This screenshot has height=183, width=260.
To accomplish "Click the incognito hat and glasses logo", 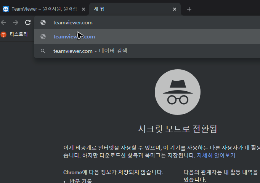I will 178,92.
